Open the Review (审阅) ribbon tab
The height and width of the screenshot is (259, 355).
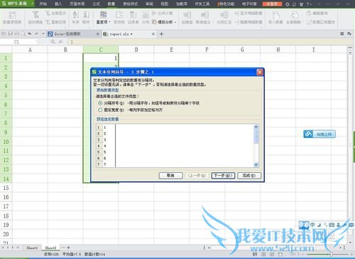(149, 4)
